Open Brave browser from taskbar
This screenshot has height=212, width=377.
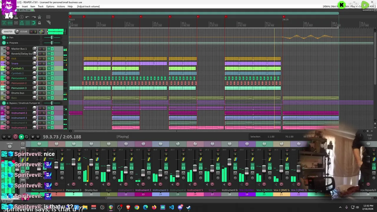pos(128,207)
